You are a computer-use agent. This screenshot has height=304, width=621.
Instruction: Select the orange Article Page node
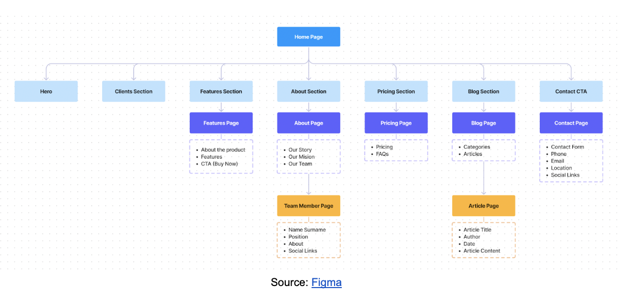tap(483, 206)
